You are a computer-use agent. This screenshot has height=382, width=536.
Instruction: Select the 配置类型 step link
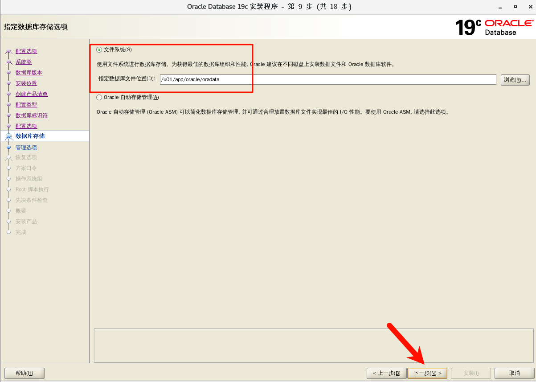click(x=26, y=105)
